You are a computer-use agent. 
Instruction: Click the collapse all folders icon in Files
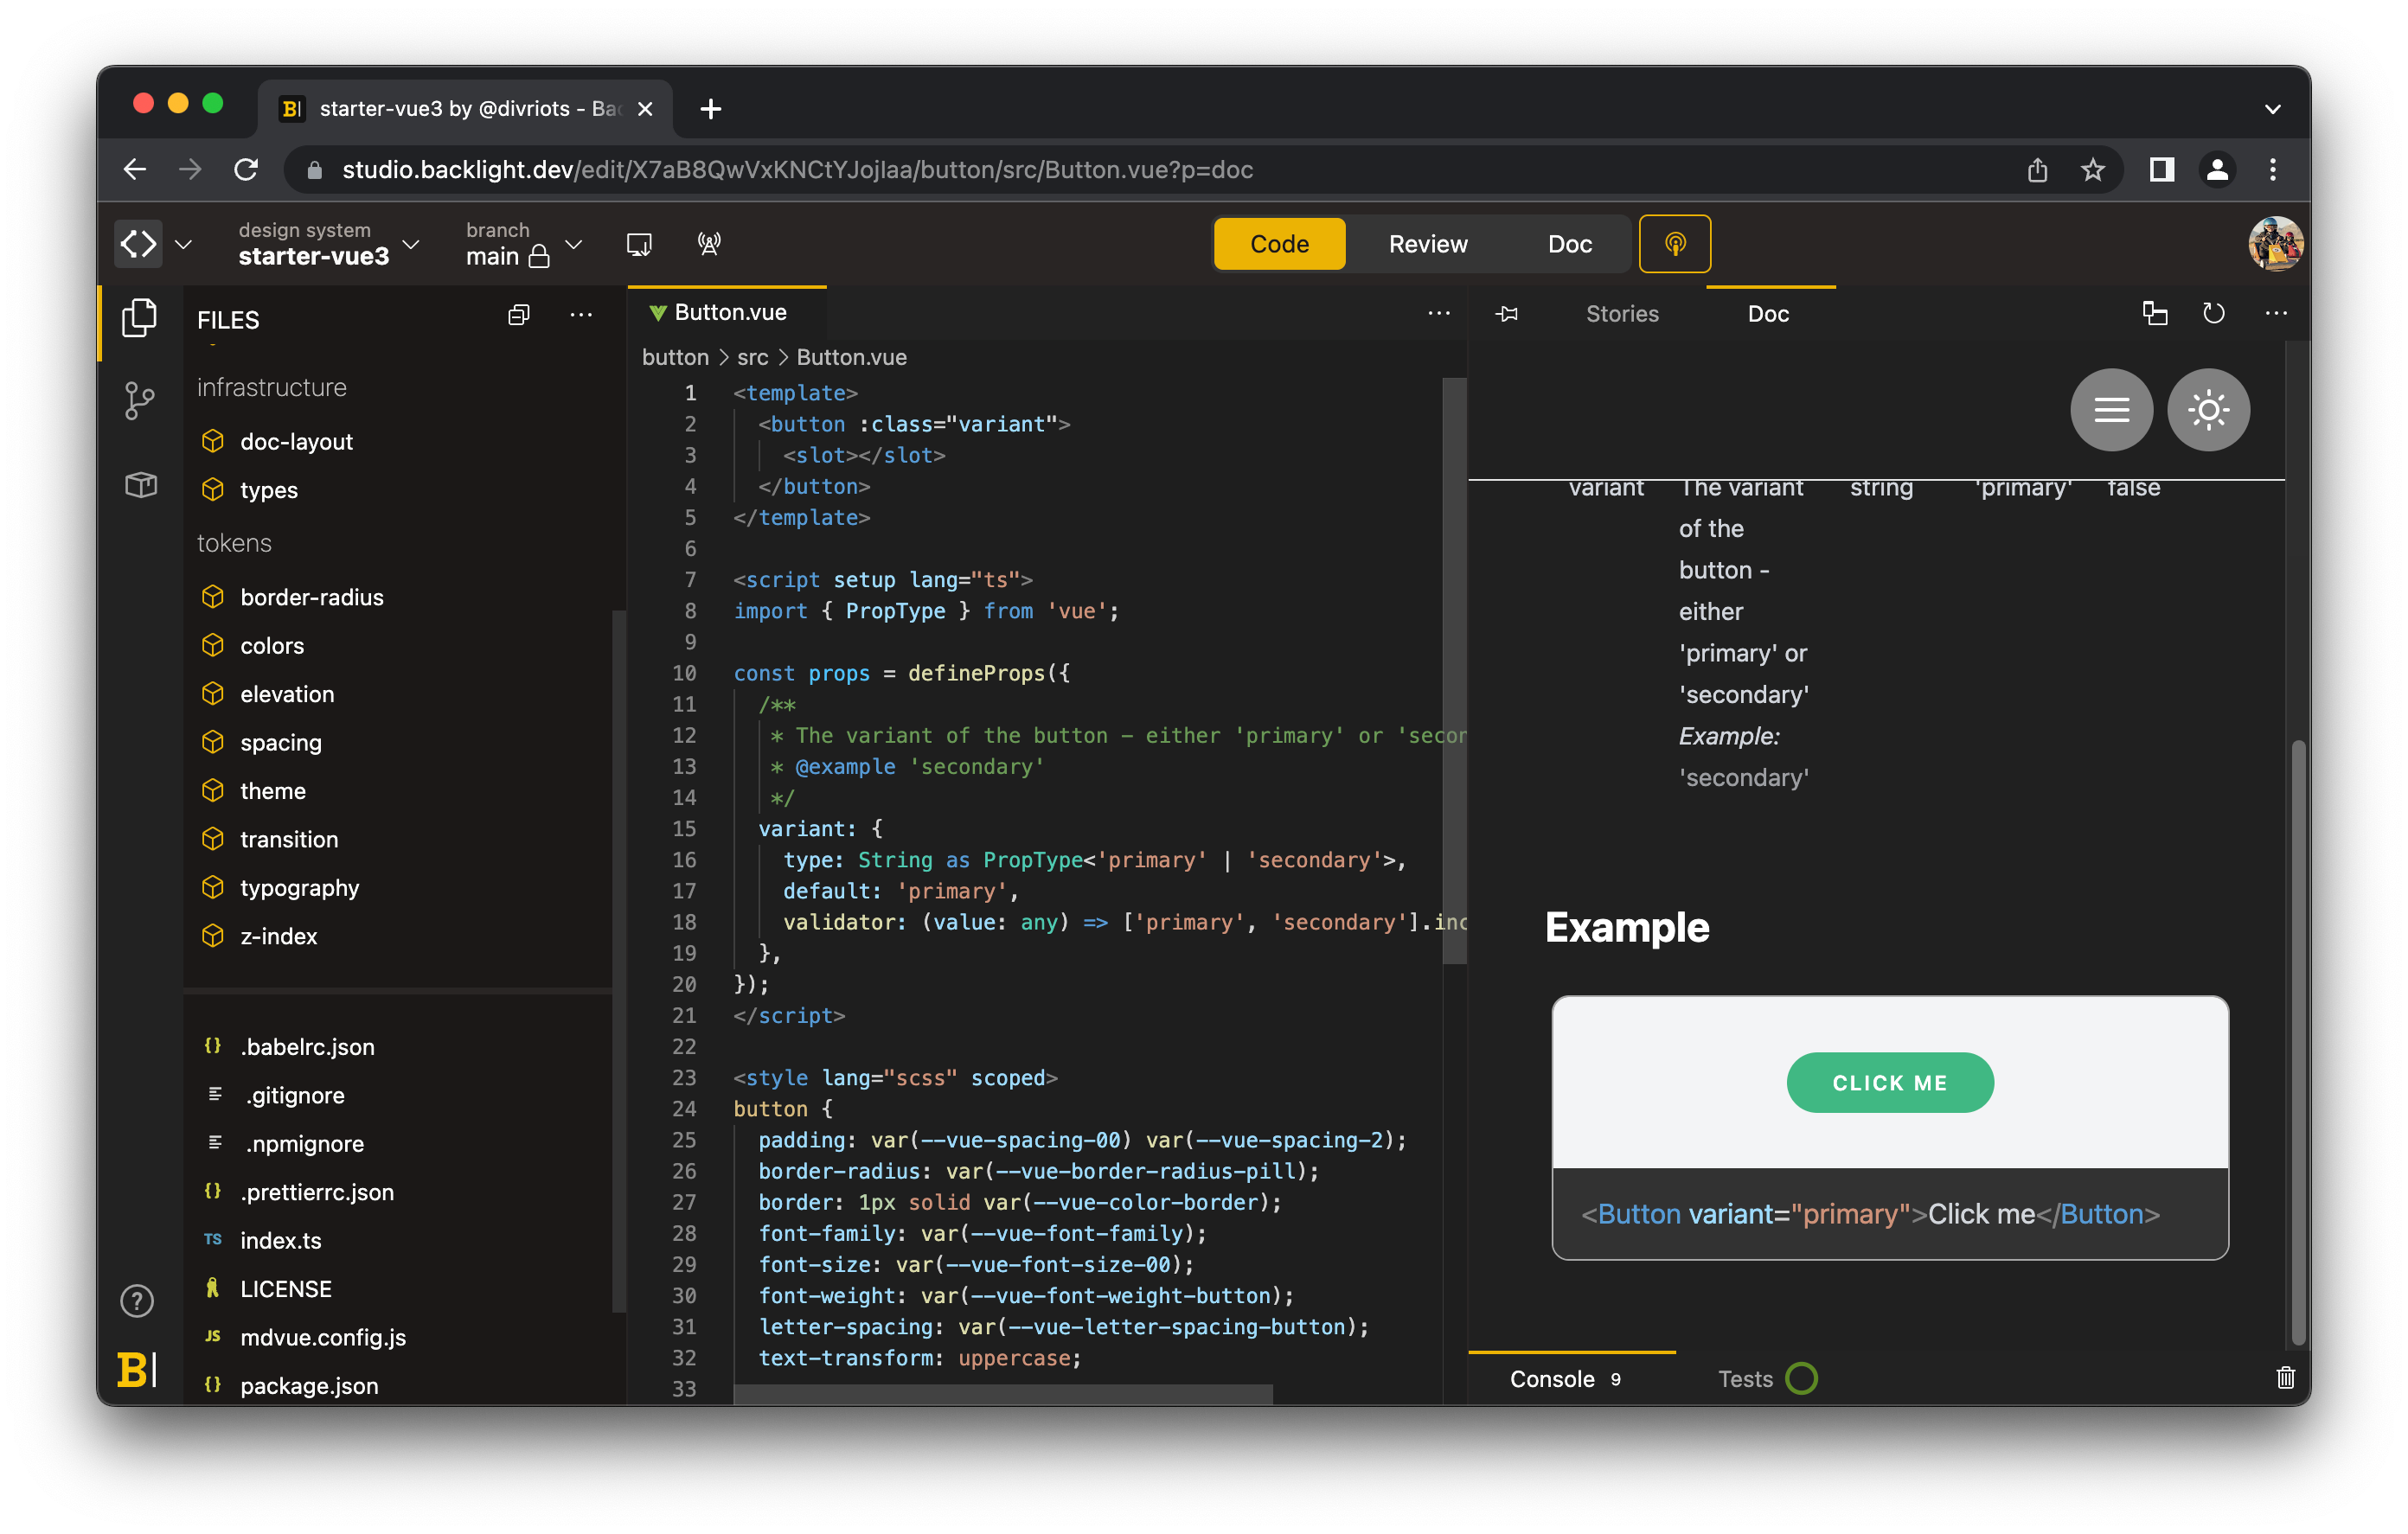(518, 316)
